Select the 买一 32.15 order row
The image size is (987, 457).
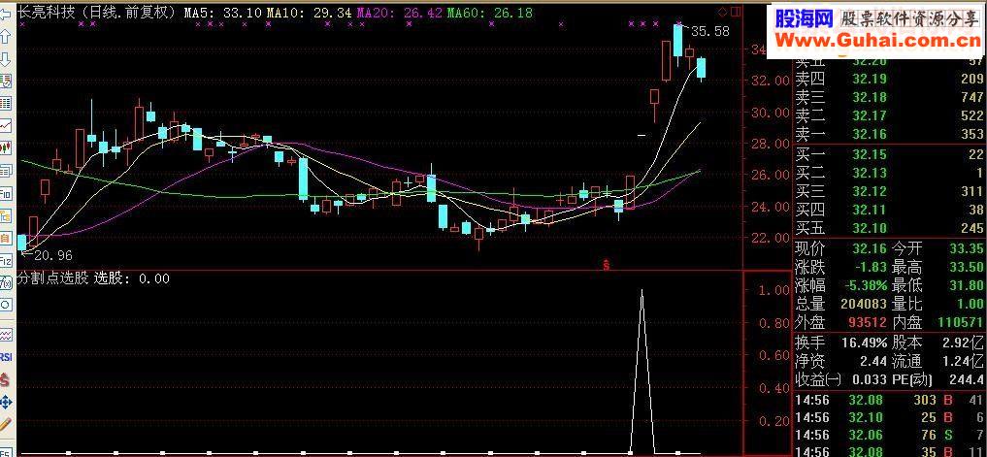click(889, 155)
